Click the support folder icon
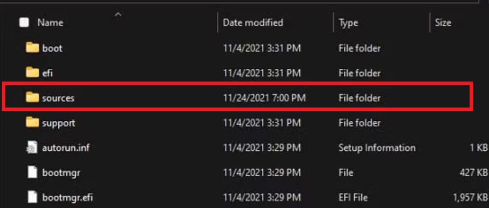The image size is (489, 208). (32, 123)
